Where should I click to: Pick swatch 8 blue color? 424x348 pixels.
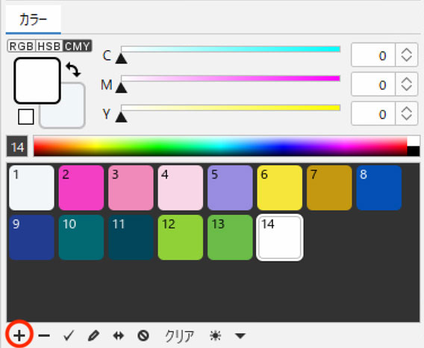coord(379,187)
